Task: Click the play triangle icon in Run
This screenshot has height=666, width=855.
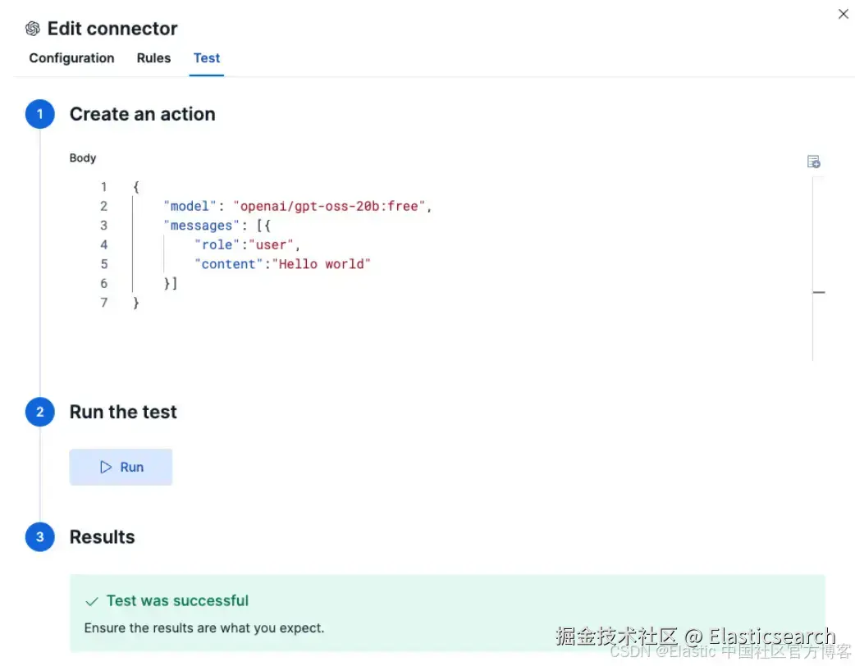Action: tap(106, 467)
